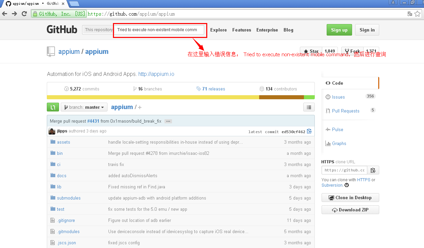The image size is (424, 248).
Task: View 5,272 commits
Action: pyautogui.click(x=81, y=89)
